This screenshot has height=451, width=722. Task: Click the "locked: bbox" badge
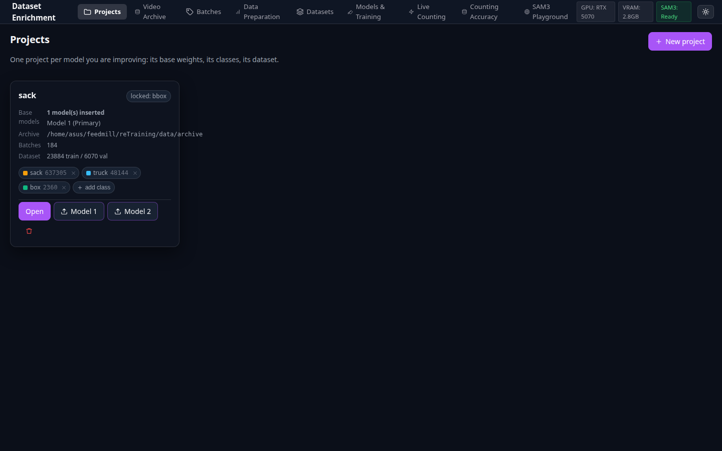point(148,96)
